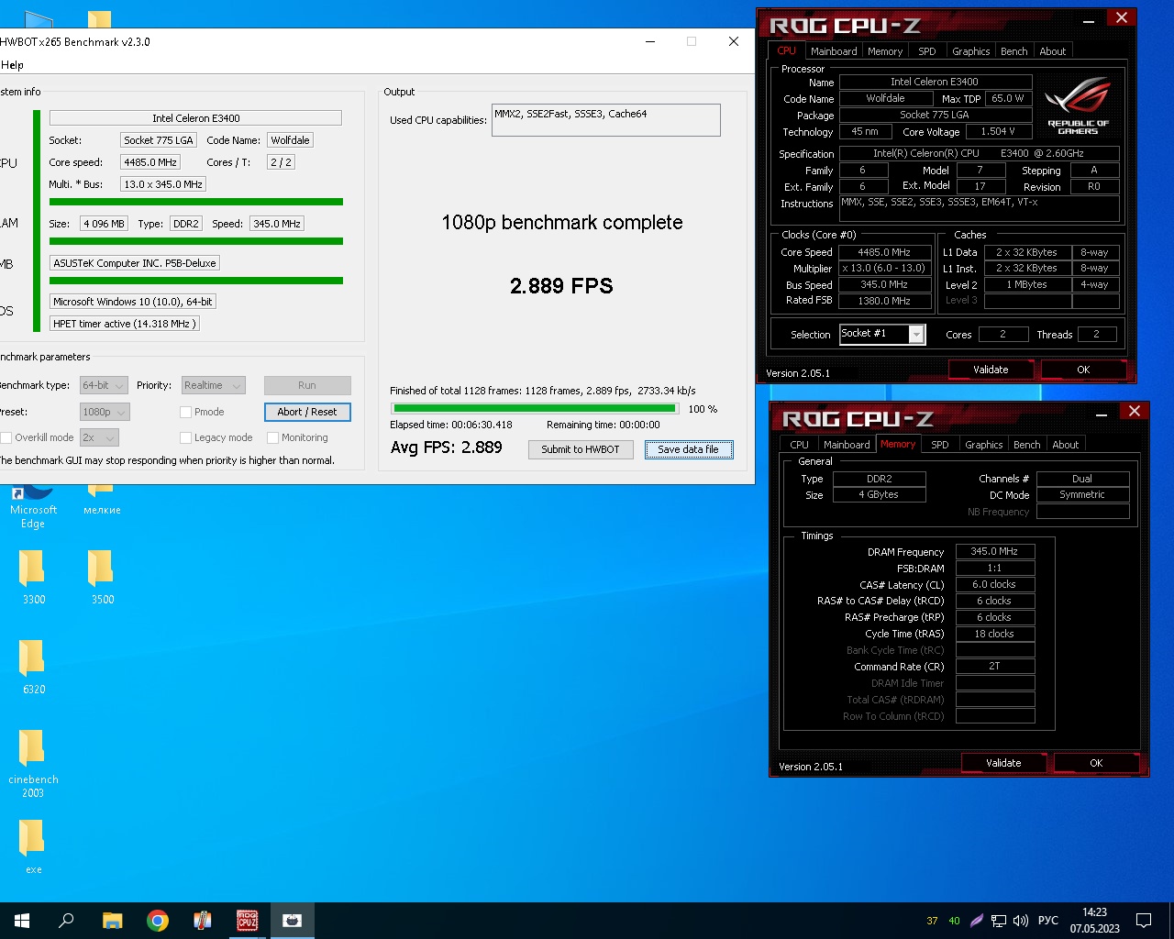The height and width of the screenshot is (939, 1174).
Task: Click the Used CPU capabilities text box
Action: [x=605, y=120]
